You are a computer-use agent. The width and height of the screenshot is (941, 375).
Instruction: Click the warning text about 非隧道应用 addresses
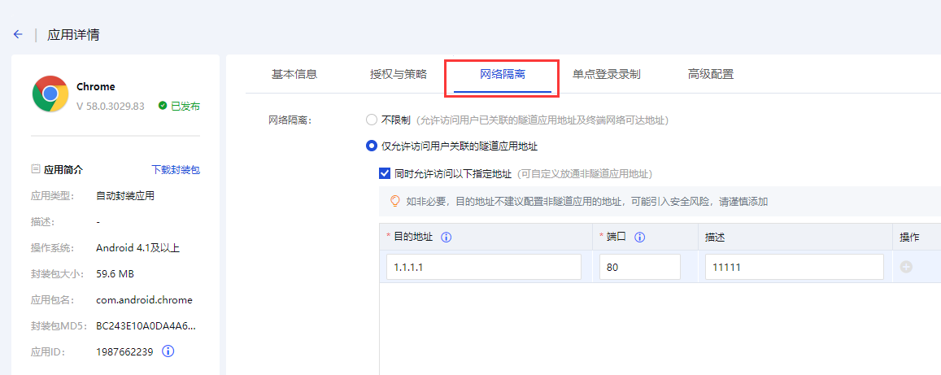[587, 202]
